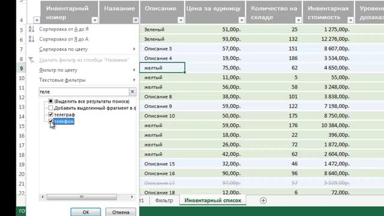Click left arrow of filter list scrollbar
This screenshot has height=216, width=384.
coord(43,197)
